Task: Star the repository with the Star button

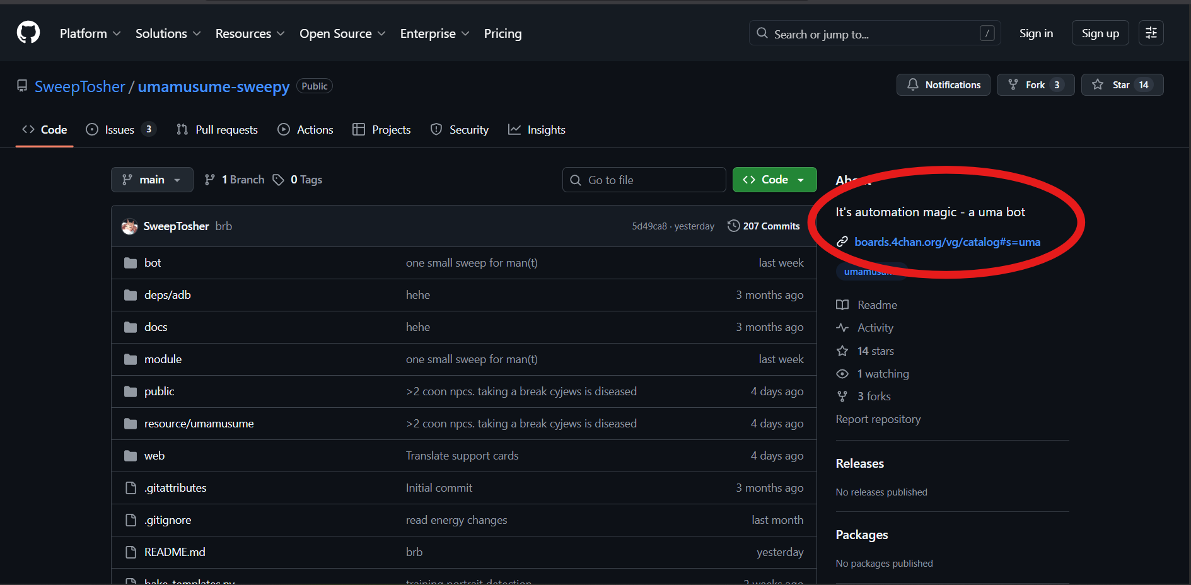Action: pos(1122,85)
